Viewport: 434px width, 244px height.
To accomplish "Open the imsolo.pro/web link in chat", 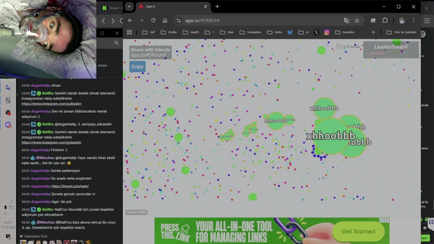I will (x=70, y=186).
